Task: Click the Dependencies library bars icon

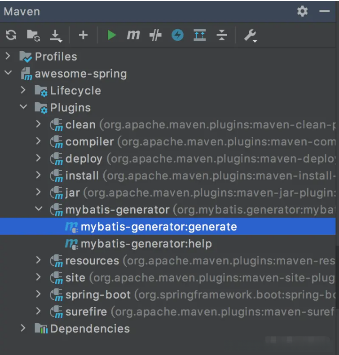Action: pos(41,329)
